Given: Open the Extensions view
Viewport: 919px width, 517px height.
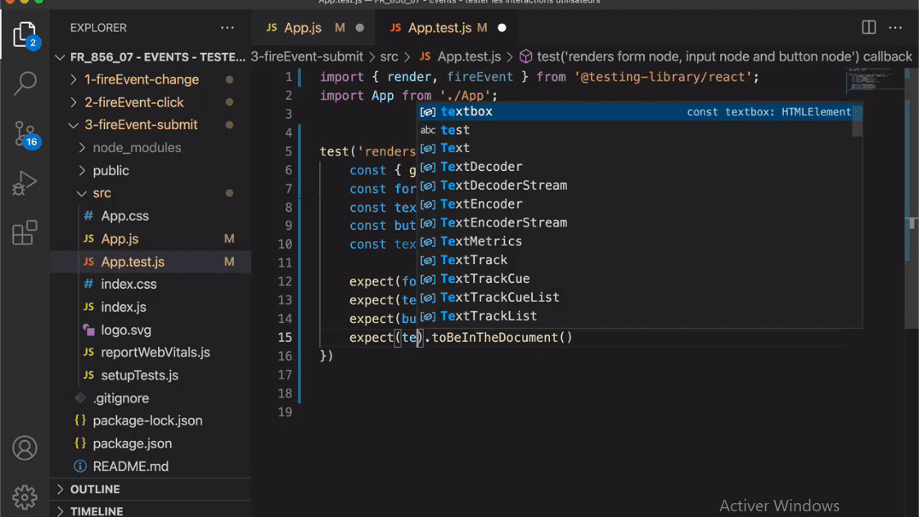Looking at the screenshot, I should pyautogui.click(x=25, y=233).
